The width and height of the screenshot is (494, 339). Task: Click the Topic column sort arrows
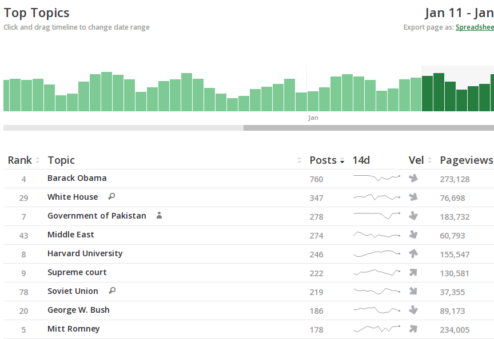tap(299, 161)
